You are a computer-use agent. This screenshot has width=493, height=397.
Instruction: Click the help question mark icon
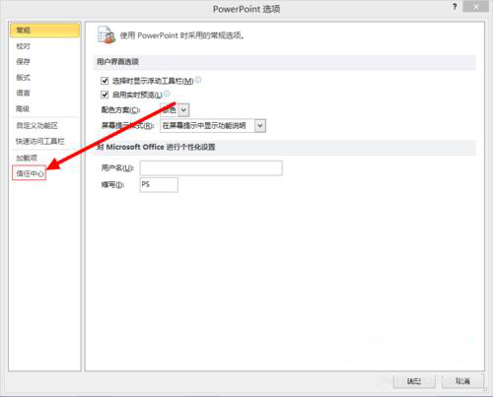click(455, 7)
